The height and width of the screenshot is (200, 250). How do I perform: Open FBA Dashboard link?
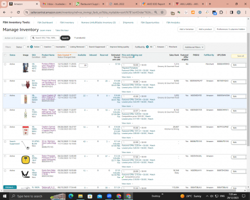[45, 22]
